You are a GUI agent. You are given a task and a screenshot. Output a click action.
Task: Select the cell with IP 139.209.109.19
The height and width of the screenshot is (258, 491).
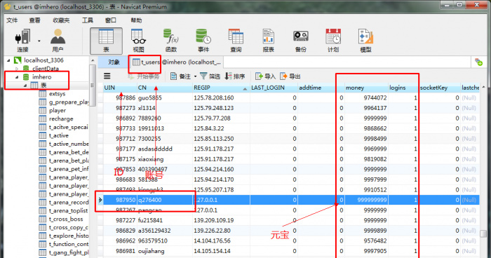[221, 220]
